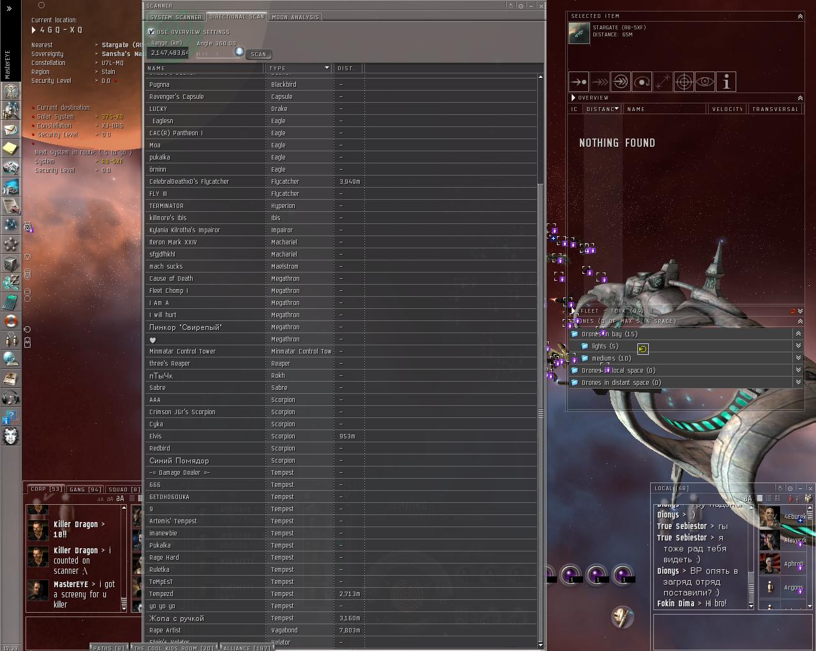Click the scan Range input field
The height and width of the screenshot is (651, 816).
pos(168,53)
